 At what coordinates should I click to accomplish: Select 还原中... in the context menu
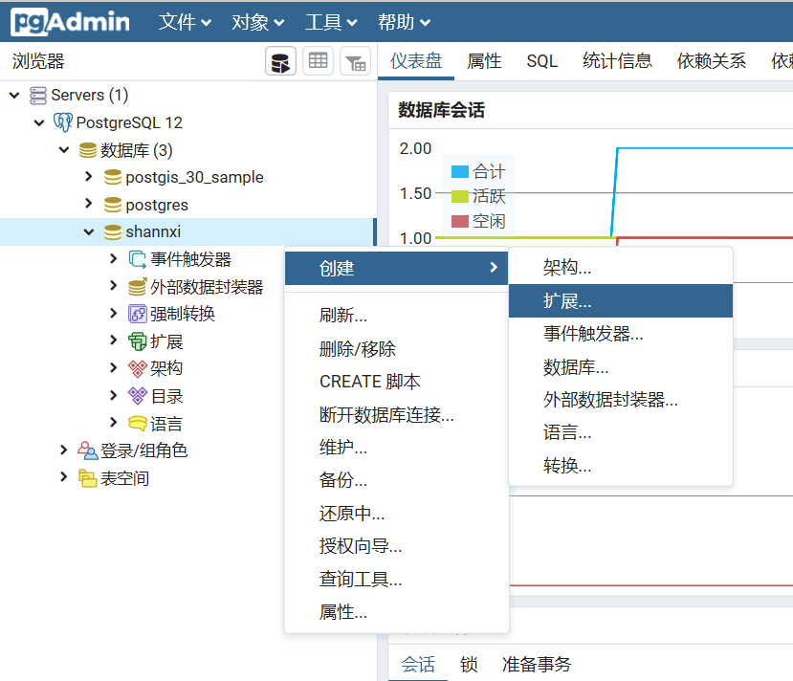tap(396, 514)
